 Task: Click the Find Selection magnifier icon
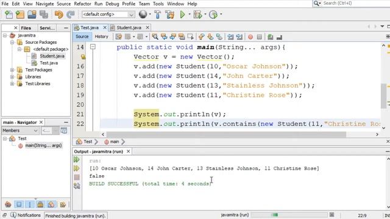pos(155,37)
